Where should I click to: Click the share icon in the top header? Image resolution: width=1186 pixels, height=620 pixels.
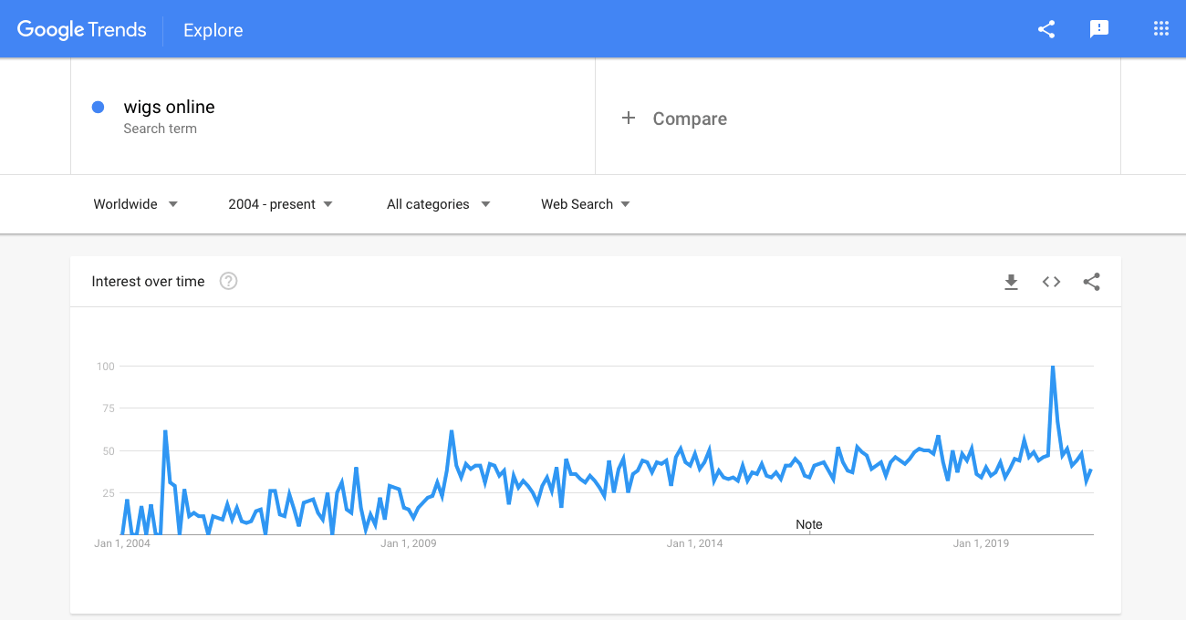click(1046, 29)
